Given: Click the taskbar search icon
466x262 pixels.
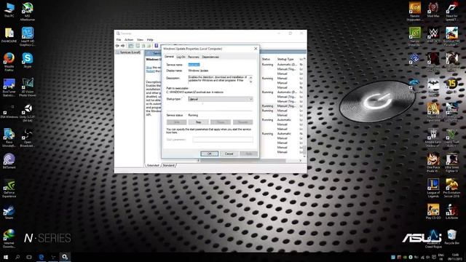Looking at the screenshot, I should point(17,257).
